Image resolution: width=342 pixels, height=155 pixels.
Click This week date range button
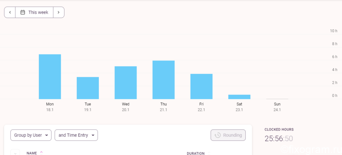point(34,12)
